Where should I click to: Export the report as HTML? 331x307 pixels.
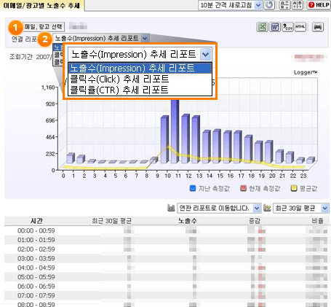tap(300, 27)
